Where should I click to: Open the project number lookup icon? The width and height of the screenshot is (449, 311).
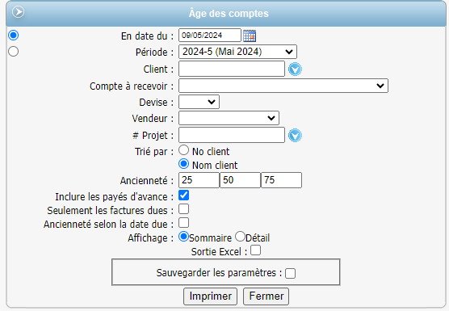click(x=295, y=136)
